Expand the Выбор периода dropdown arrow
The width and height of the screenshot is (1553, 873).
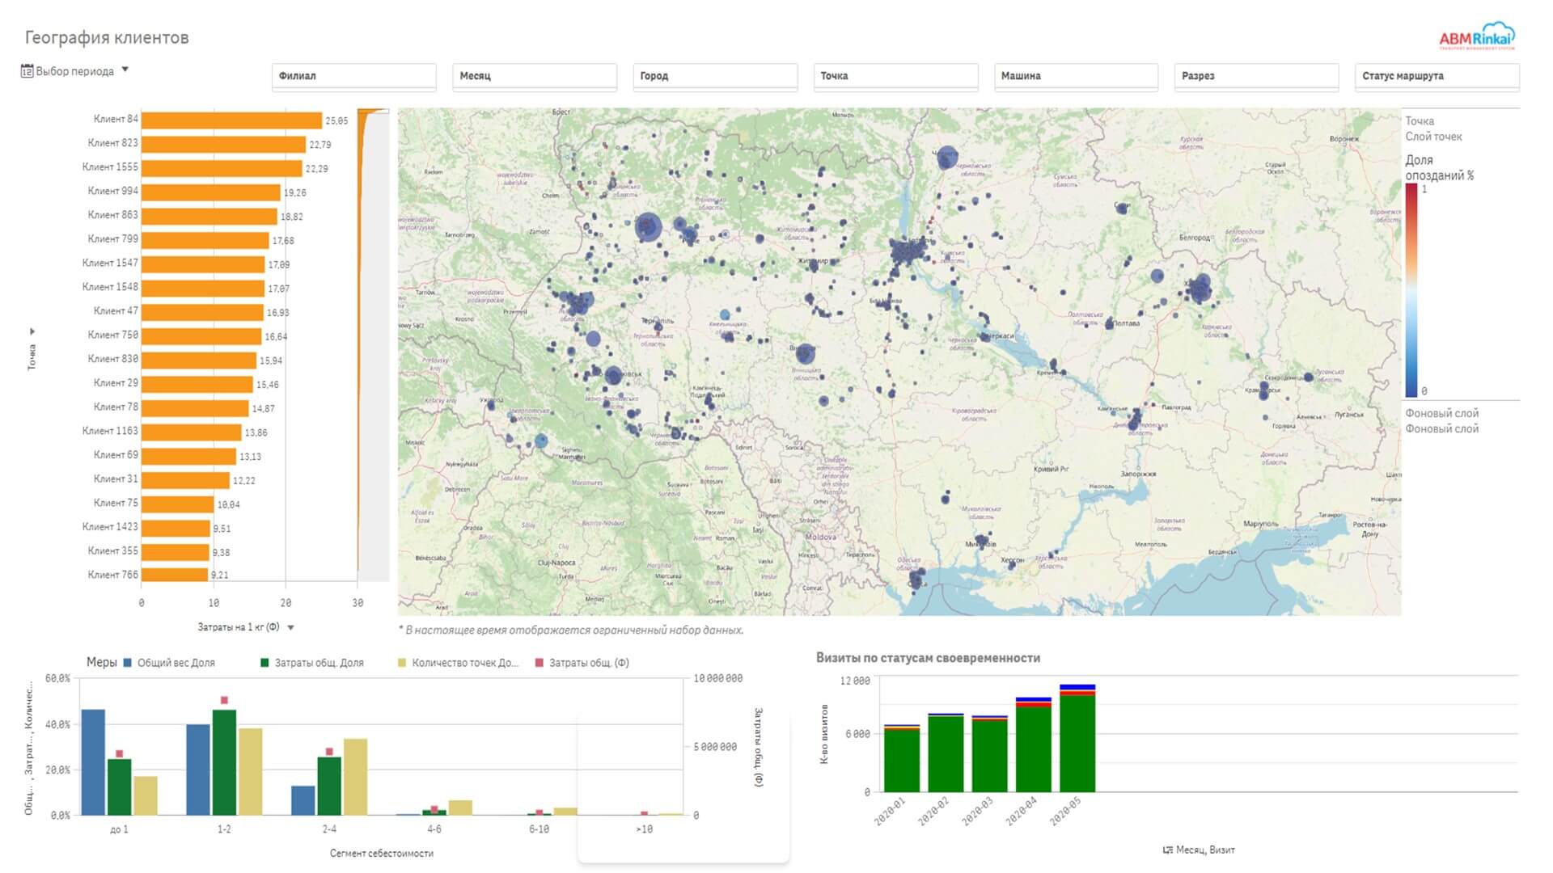pyautogui.click(x=125, y=70)
